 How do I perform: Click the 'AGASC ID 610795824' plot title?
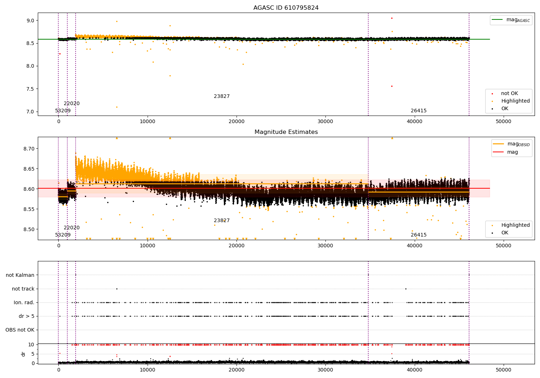[286, 8]
